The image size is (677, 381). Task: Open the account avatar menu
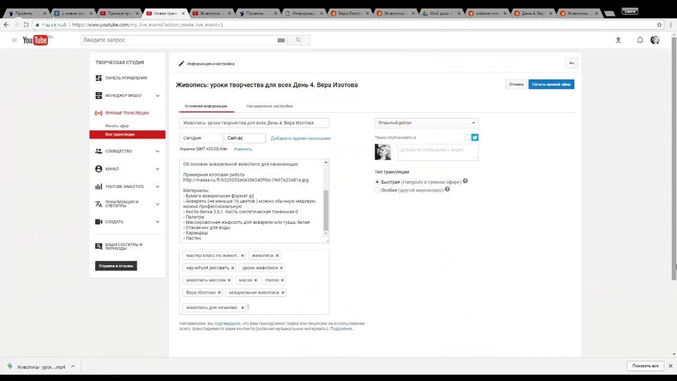pos(655,40)
